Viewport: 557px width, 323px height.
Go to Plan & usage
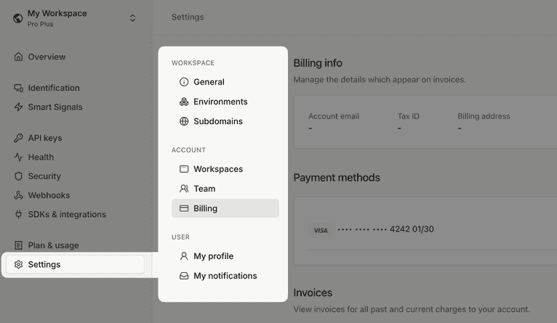[53, 245]
